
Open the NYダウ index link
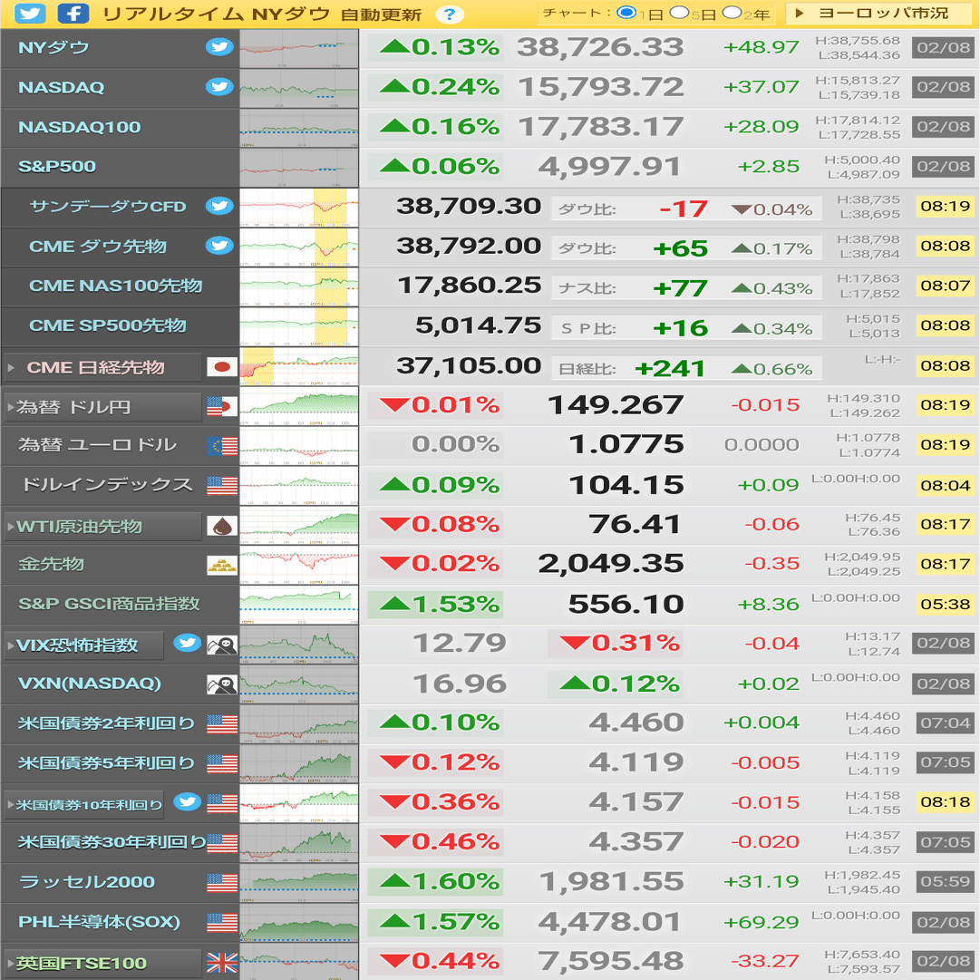(53, 47)
